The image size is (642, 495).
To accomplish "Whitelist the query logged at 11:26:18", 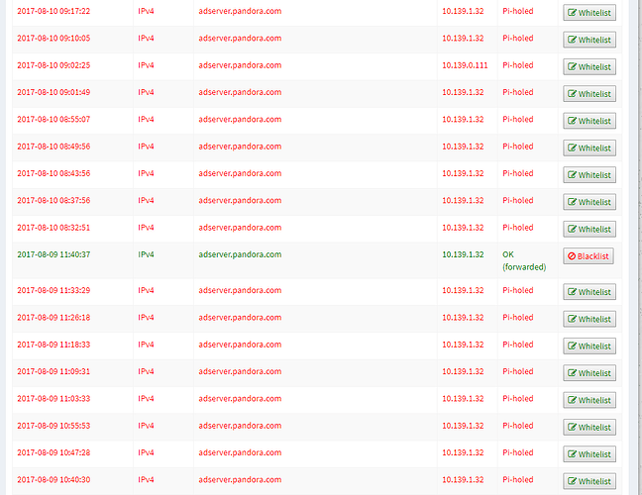I will pos(589,320).
